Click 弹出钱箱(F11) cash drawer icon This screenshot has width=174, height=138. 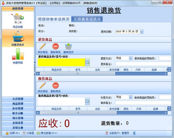(38, 133)
